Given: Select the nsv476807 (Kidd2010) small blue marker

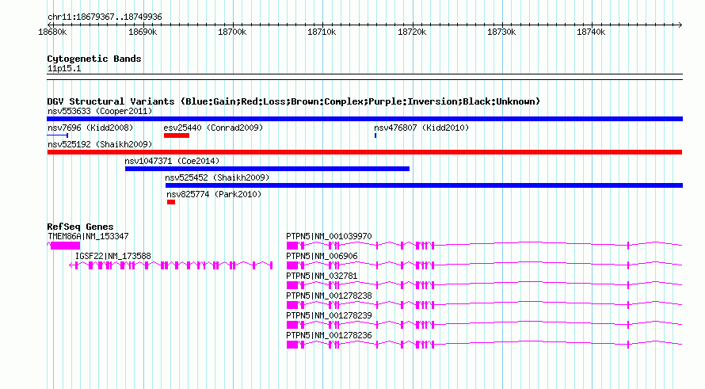Looking at the screenshot, I should tap(375, 135).
